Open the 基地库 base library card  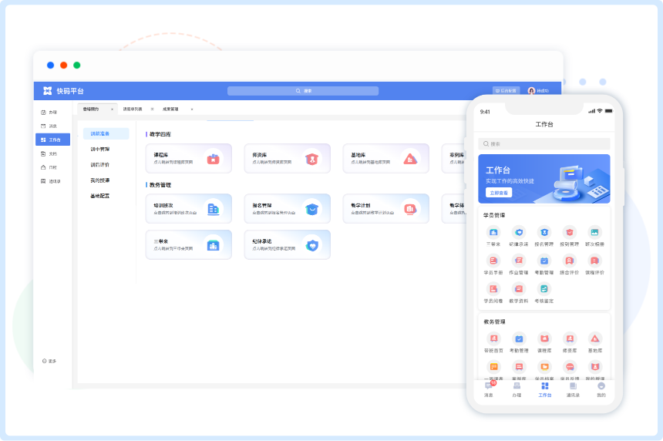coord(385,158)
